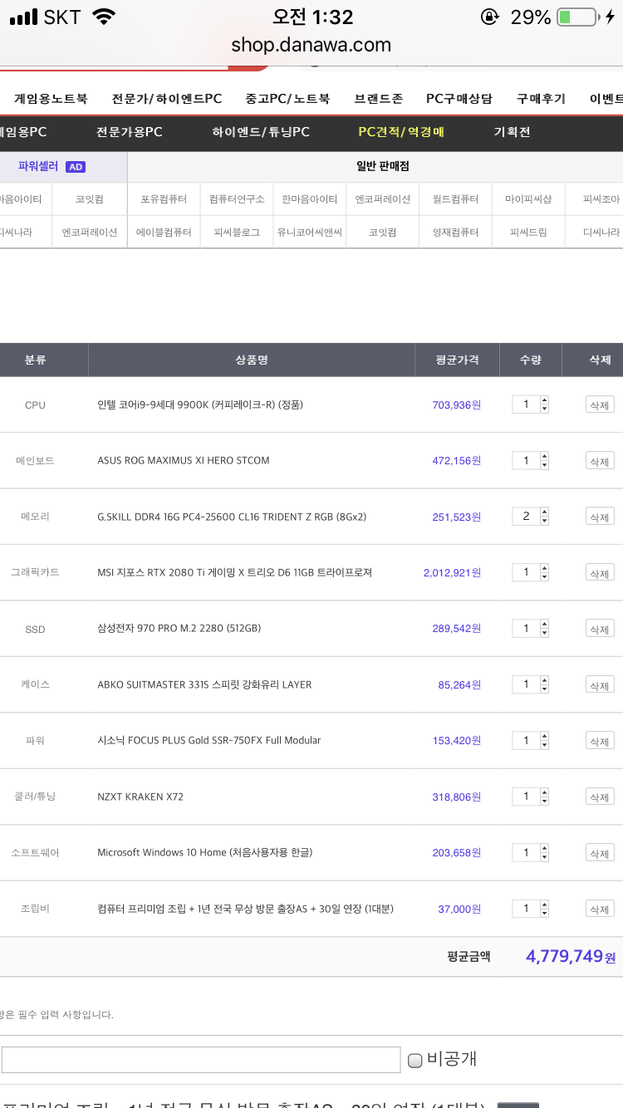Delete the 메인보드 row

(x=600, y=461)
